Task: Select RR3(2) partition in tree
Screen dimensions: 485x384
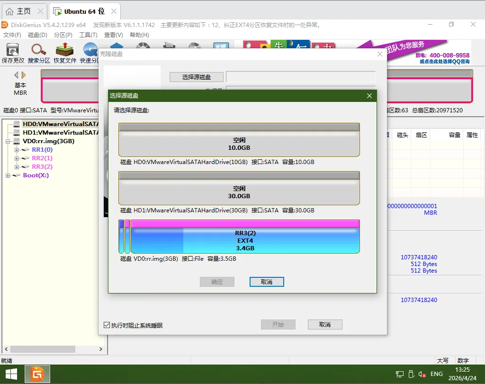Action: click(42, 167)
